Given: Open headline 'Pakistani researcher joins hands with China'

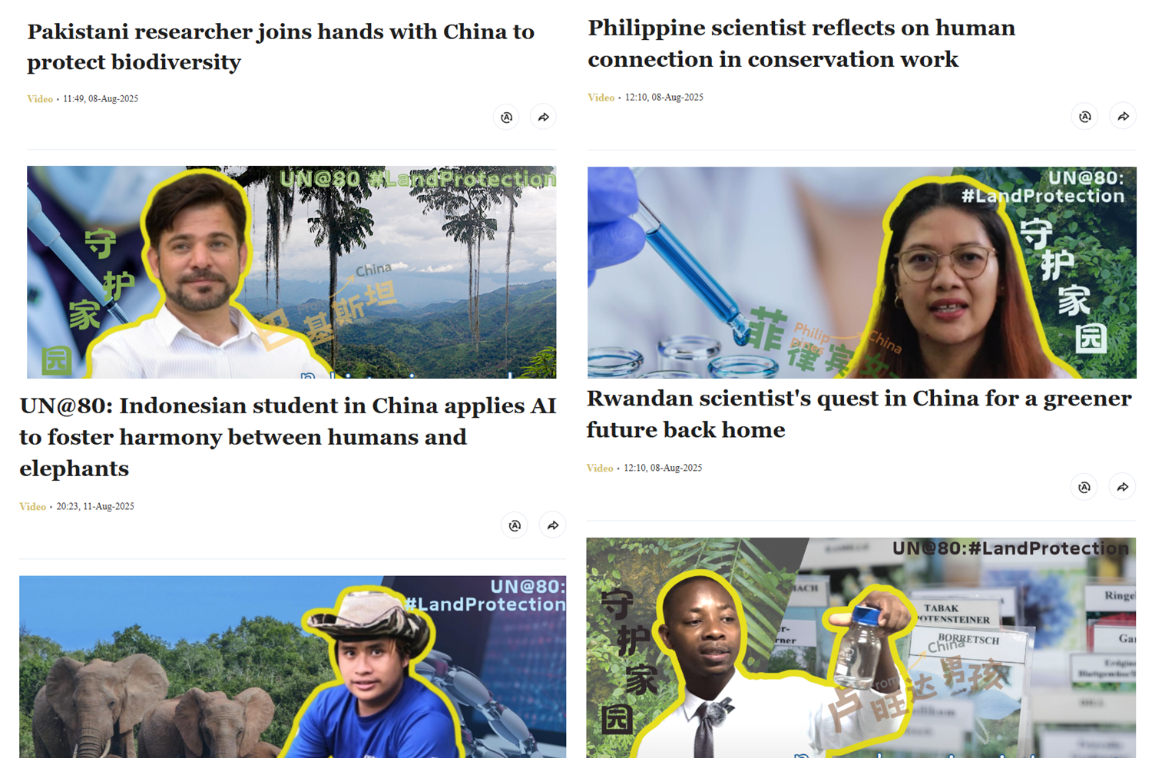Looking at the screenshot, I should point(280,47).
